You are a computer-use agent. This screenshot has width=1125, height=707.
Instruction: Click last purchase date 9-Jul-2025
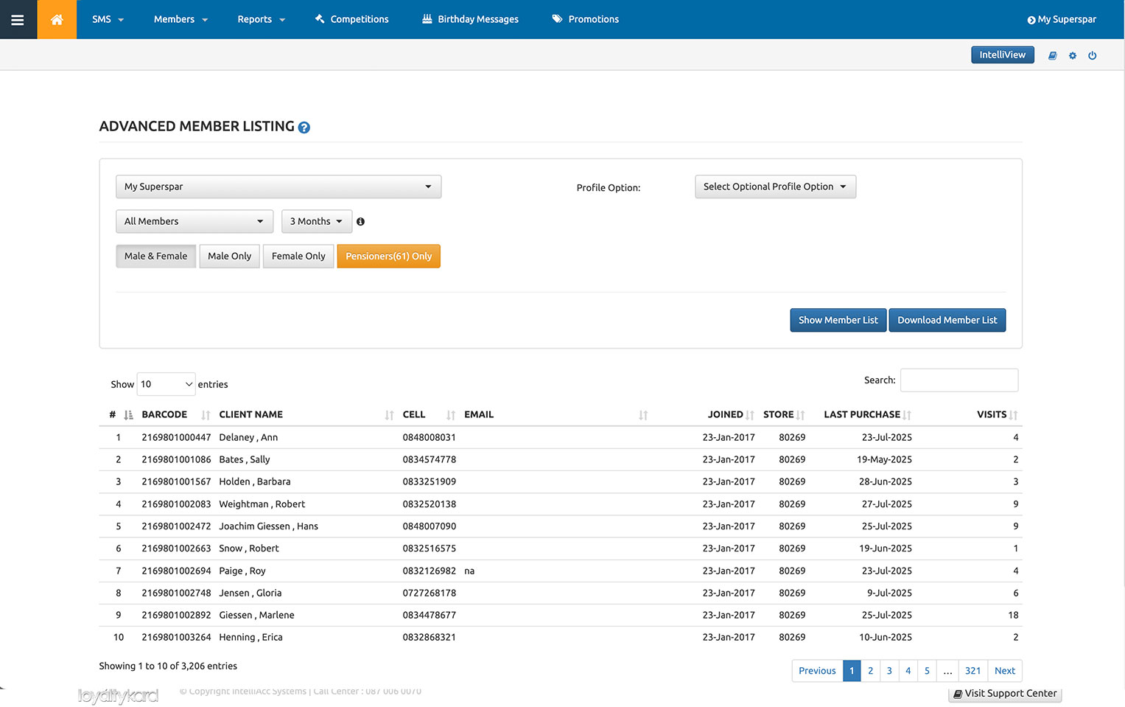click(889, 593)
